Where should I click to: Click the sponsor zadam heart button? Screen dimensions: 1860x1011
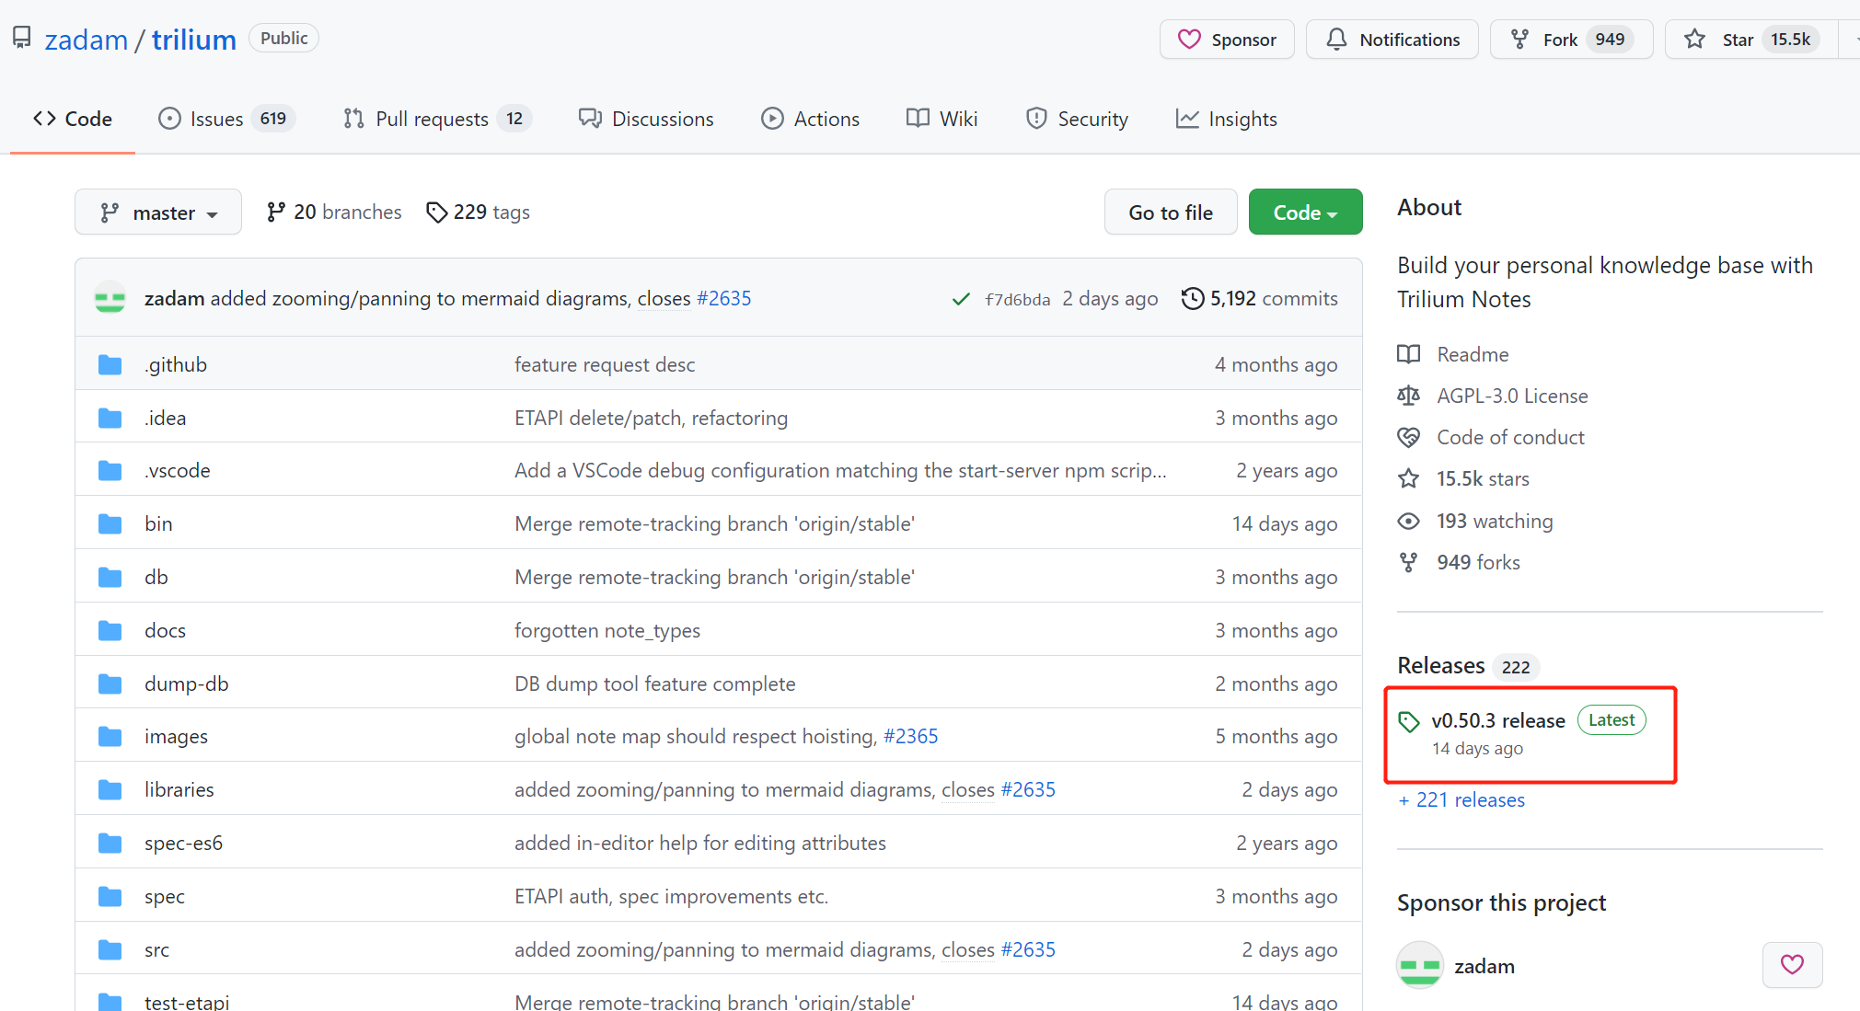point(1791,965)
